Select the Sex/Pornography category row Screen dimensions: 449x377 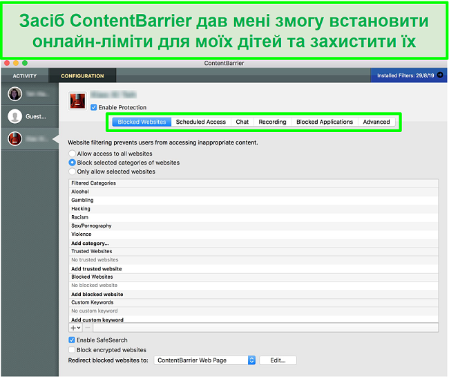pos(254,226)
